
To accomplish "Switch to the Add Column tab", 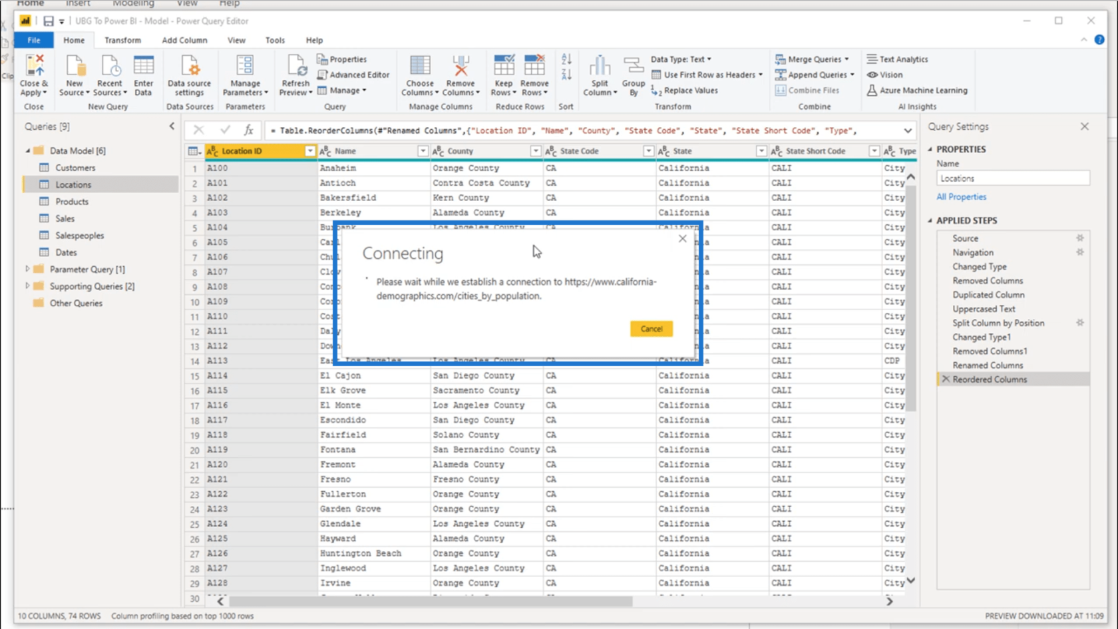I will 184,40.
